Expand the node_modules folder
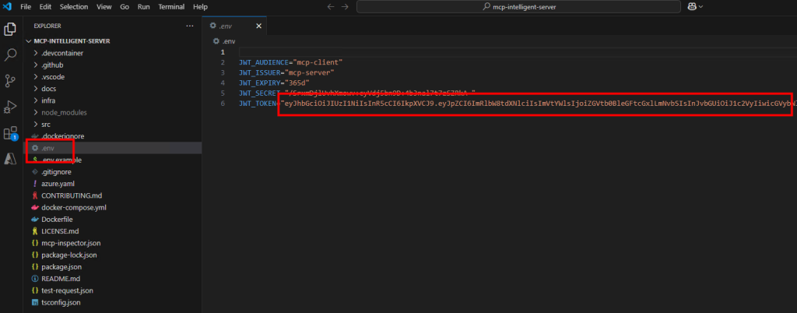The image size is (797, 313). (x=36, y=112)
